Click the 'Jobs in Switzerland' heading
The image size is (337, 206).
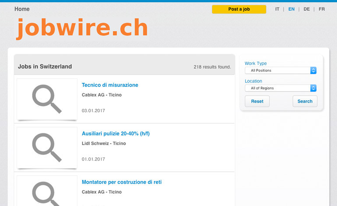click(x=45, y=67)
